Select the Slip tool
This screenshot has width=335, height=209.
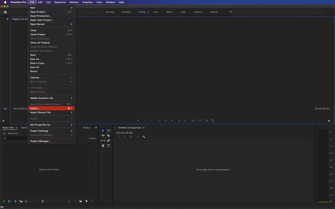pyautogui.click(x=103, y=140)
